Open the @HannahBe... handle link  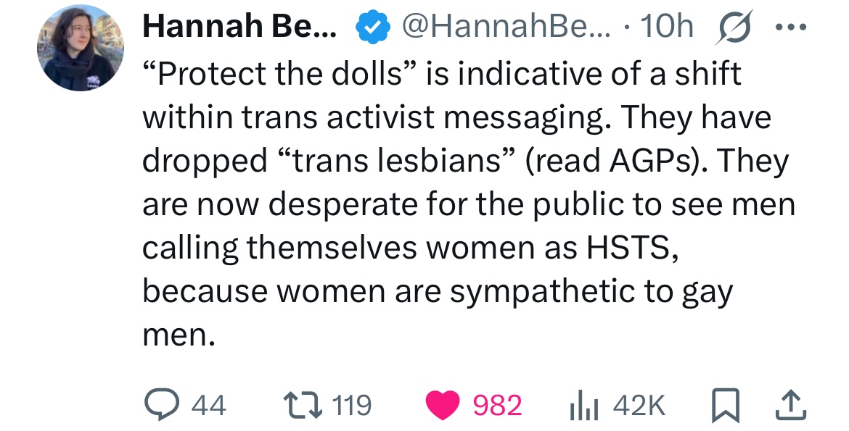506,26
